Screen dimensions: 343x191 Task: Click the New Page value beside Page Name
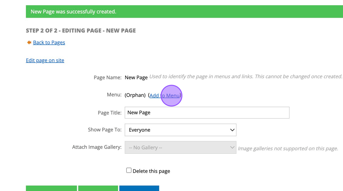coord(136,77)
